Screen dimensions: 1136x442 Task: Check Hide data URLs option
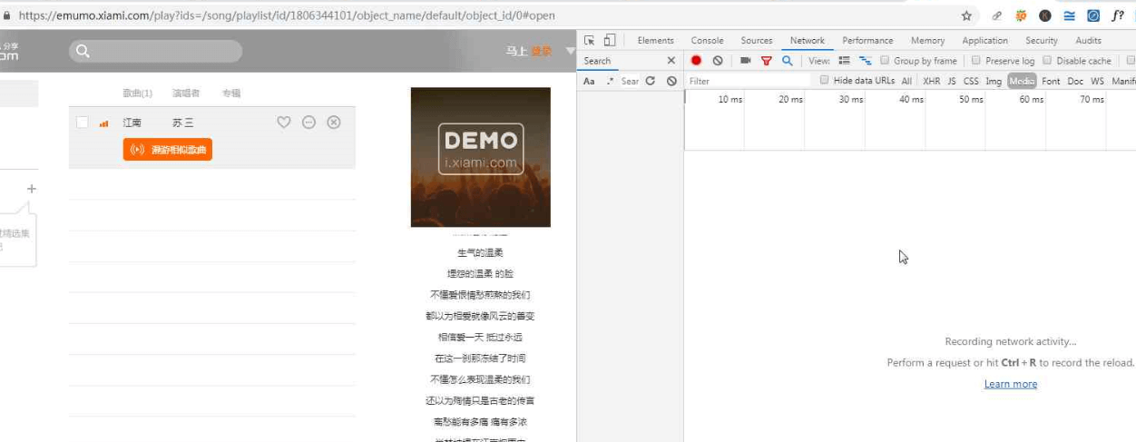(x=825, y=80)
